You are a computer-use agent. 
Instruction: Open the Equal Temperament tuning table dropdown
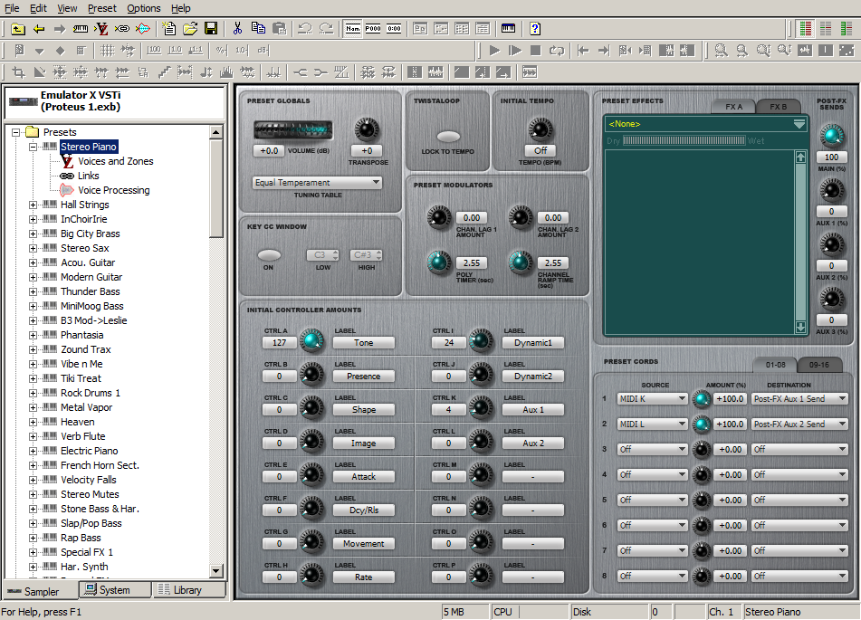coord(318,183)
